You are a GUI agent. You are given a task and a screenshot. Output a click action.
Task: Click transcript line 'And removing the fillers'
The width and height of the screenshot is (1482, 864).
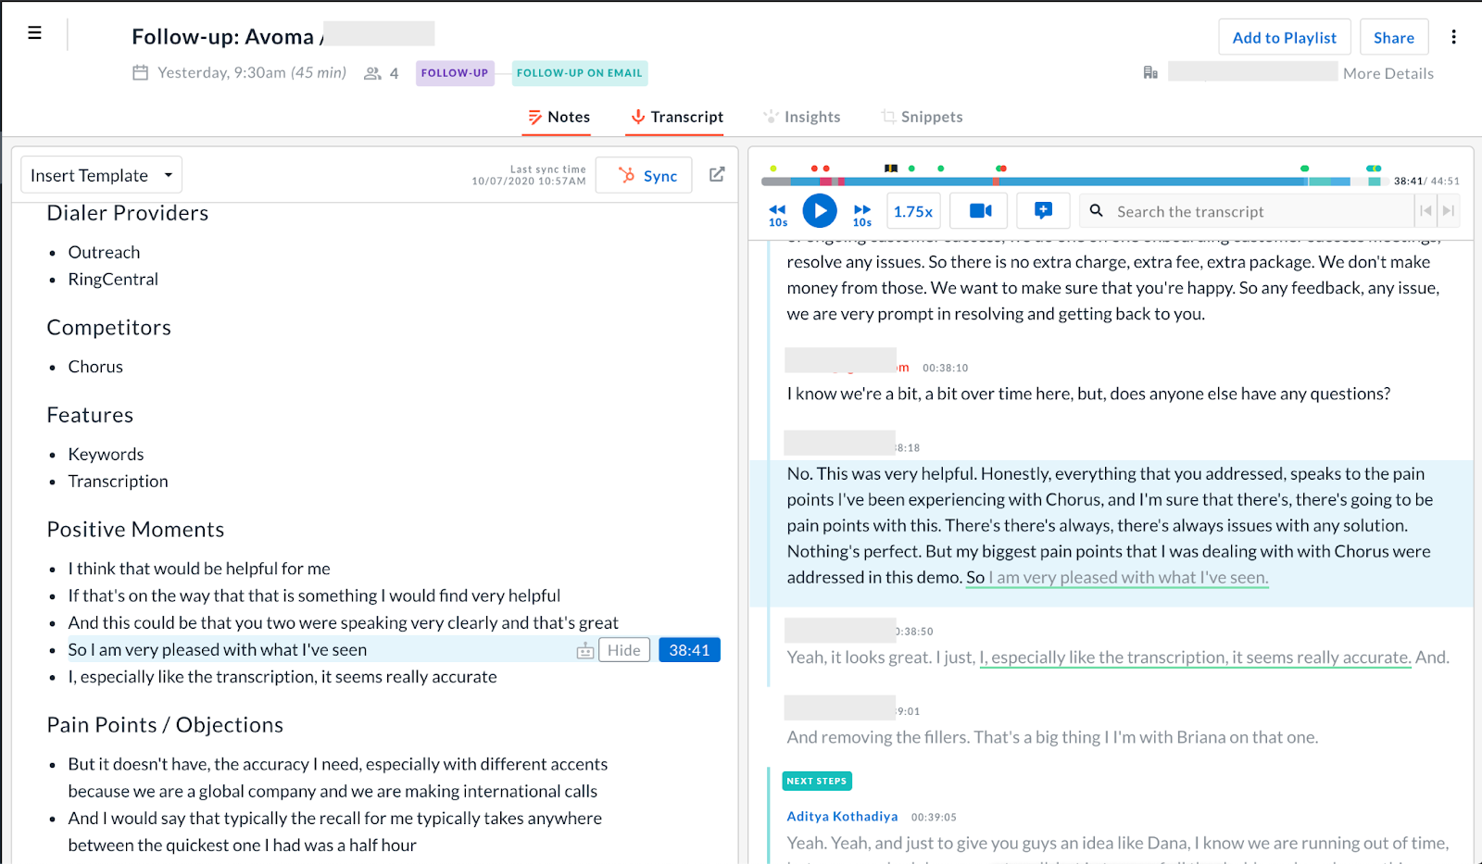pos(1052,737)
